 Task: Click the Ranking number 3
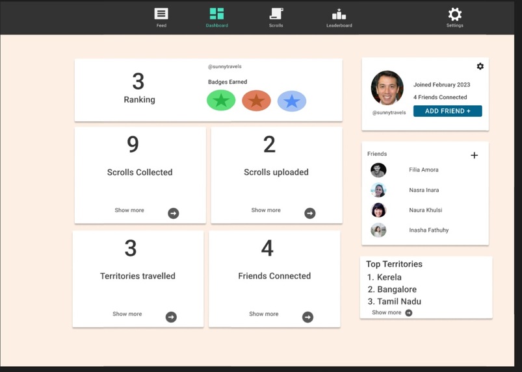pos(138,81)
